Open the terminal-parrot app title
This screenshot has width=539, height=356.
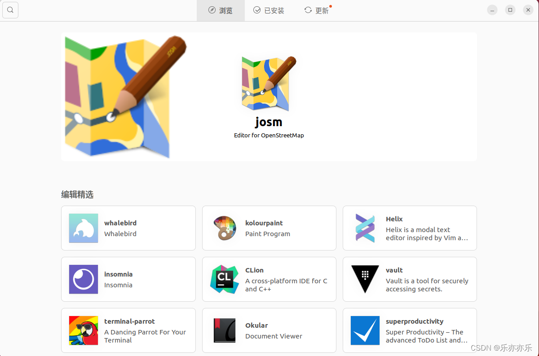click(129, 321)
